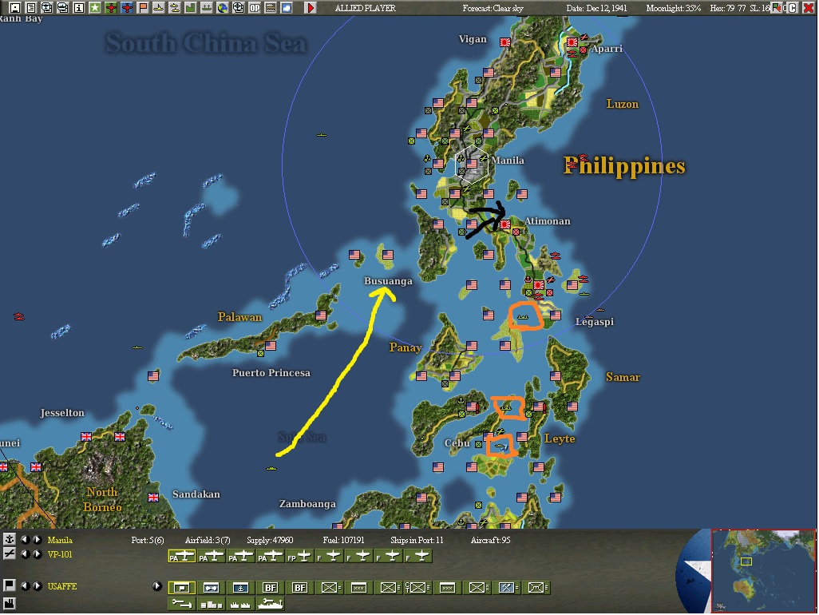The image size is (819, 615).
Task: Click the Manila hex US flag on map
Action: 472,164
